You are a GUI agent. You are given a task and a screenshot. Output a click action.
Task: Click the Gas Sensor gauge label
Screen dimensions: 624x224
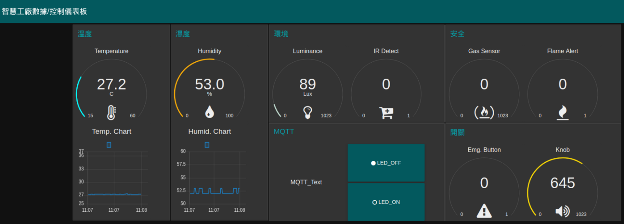(484, 51)
